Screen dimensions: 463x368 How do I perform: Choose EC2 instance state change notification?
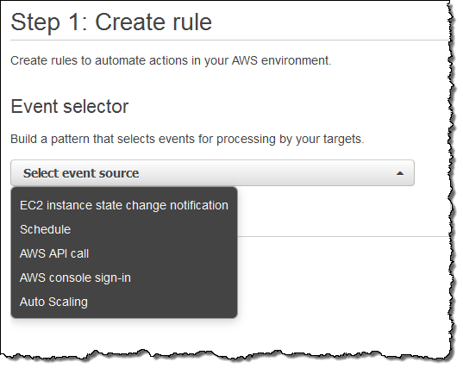(123, 205)
